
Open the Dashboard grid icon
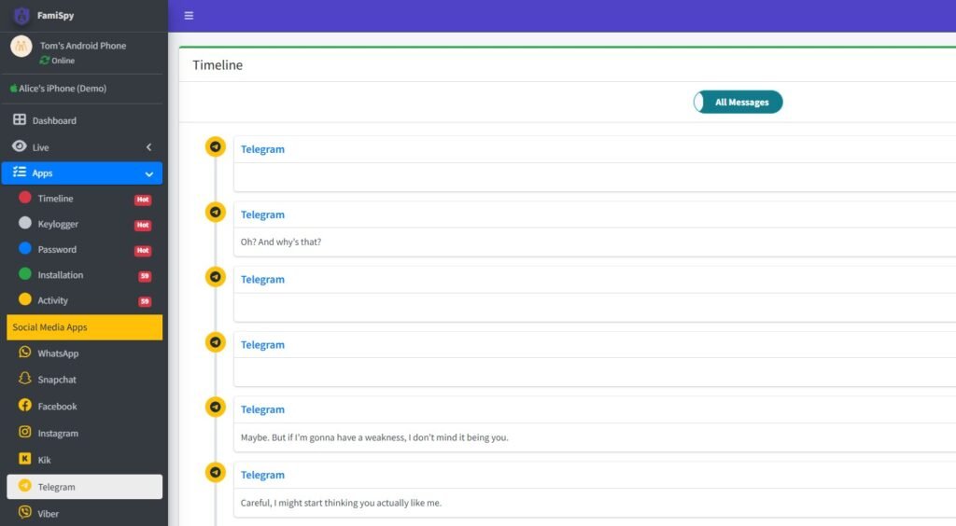click(20, 119)
